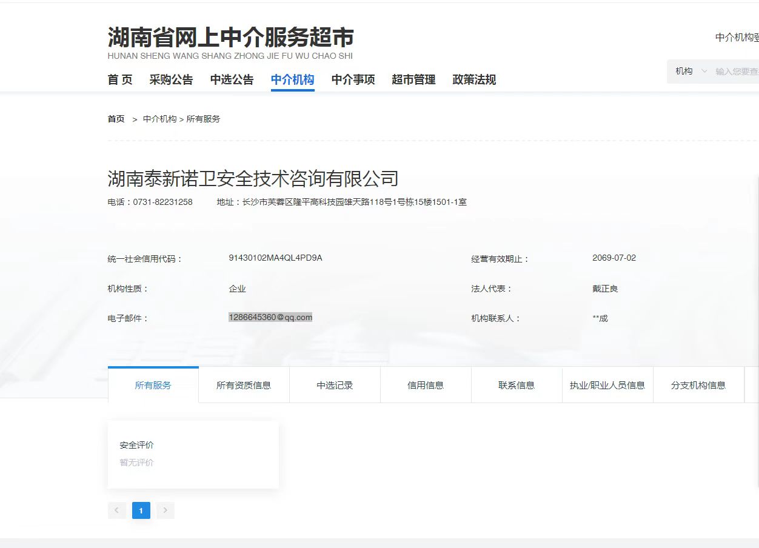Switch to the 分支机构信息 tab
The image size is (759, 548).
point(698,385)
